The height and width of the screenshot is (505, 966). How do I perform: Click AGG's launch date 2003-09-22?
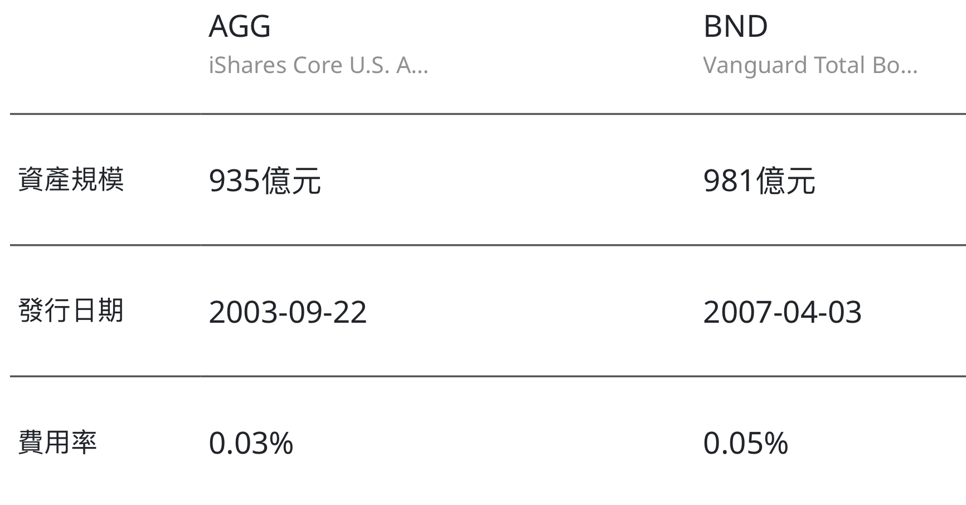coord(288,312)
